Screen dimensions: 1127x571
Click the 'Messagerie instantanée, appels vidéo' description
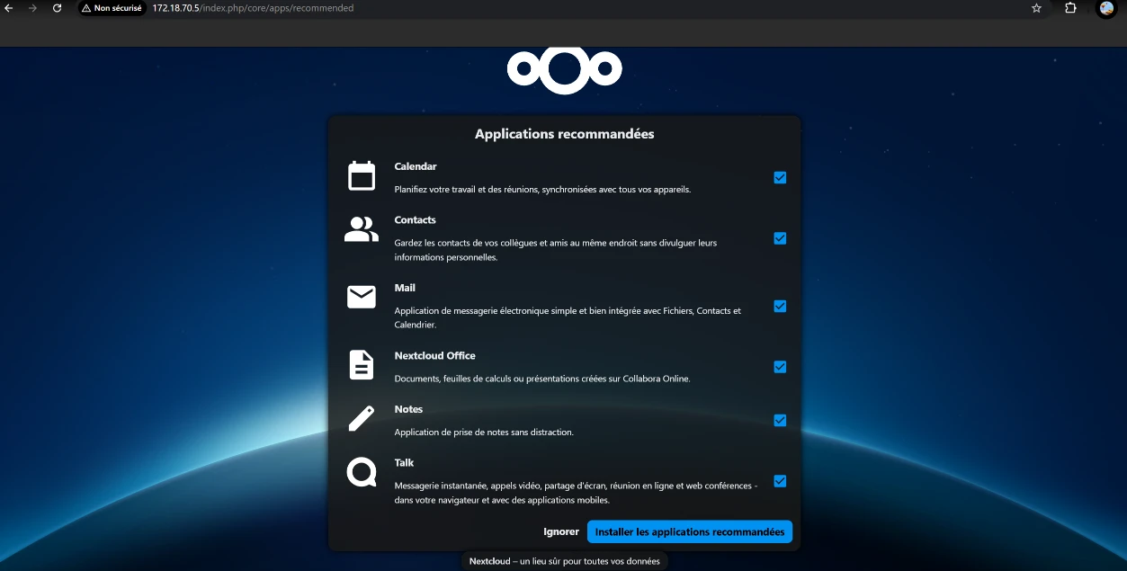(x=576, y=493)
